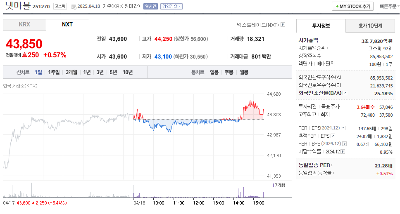Image resolution: width=400 pixels, height=214 pixels.
Task: Show the 일봉 candlestick chart
Action: pyautogui.click(x=214, y=72)
